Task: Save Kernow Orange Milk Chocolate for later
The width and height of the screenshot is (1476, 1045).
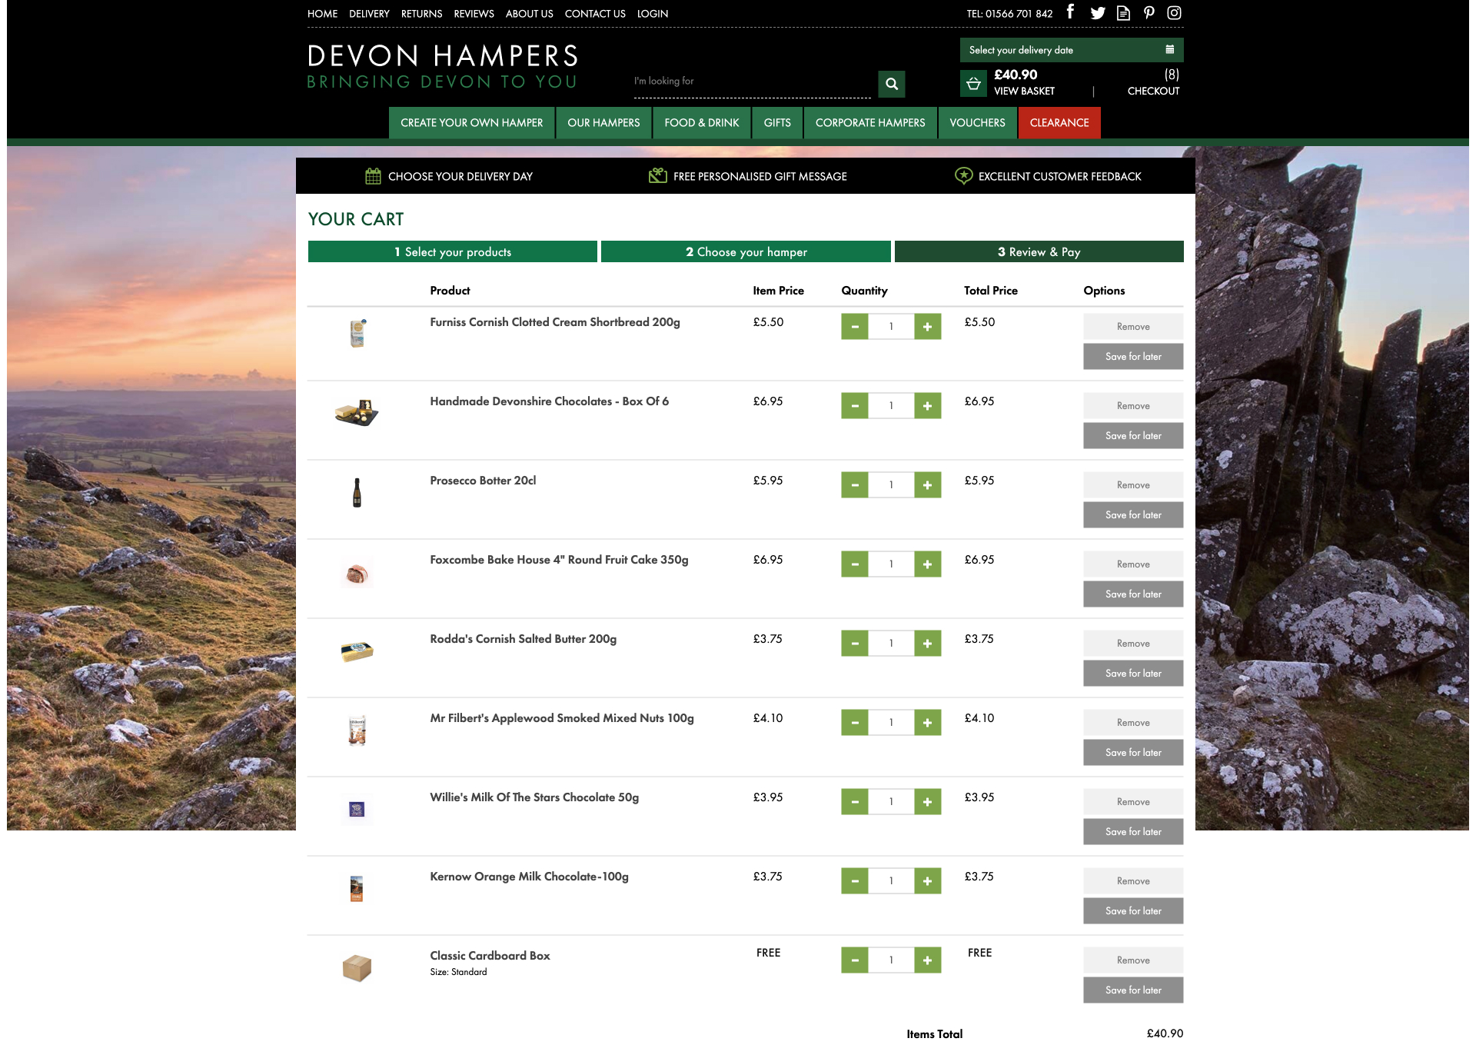Action: (1132, 911)
